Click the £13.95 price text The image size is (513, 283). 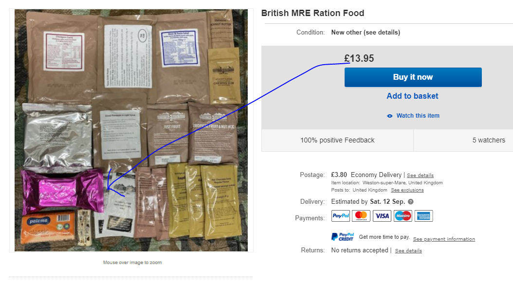coord(359,59)
